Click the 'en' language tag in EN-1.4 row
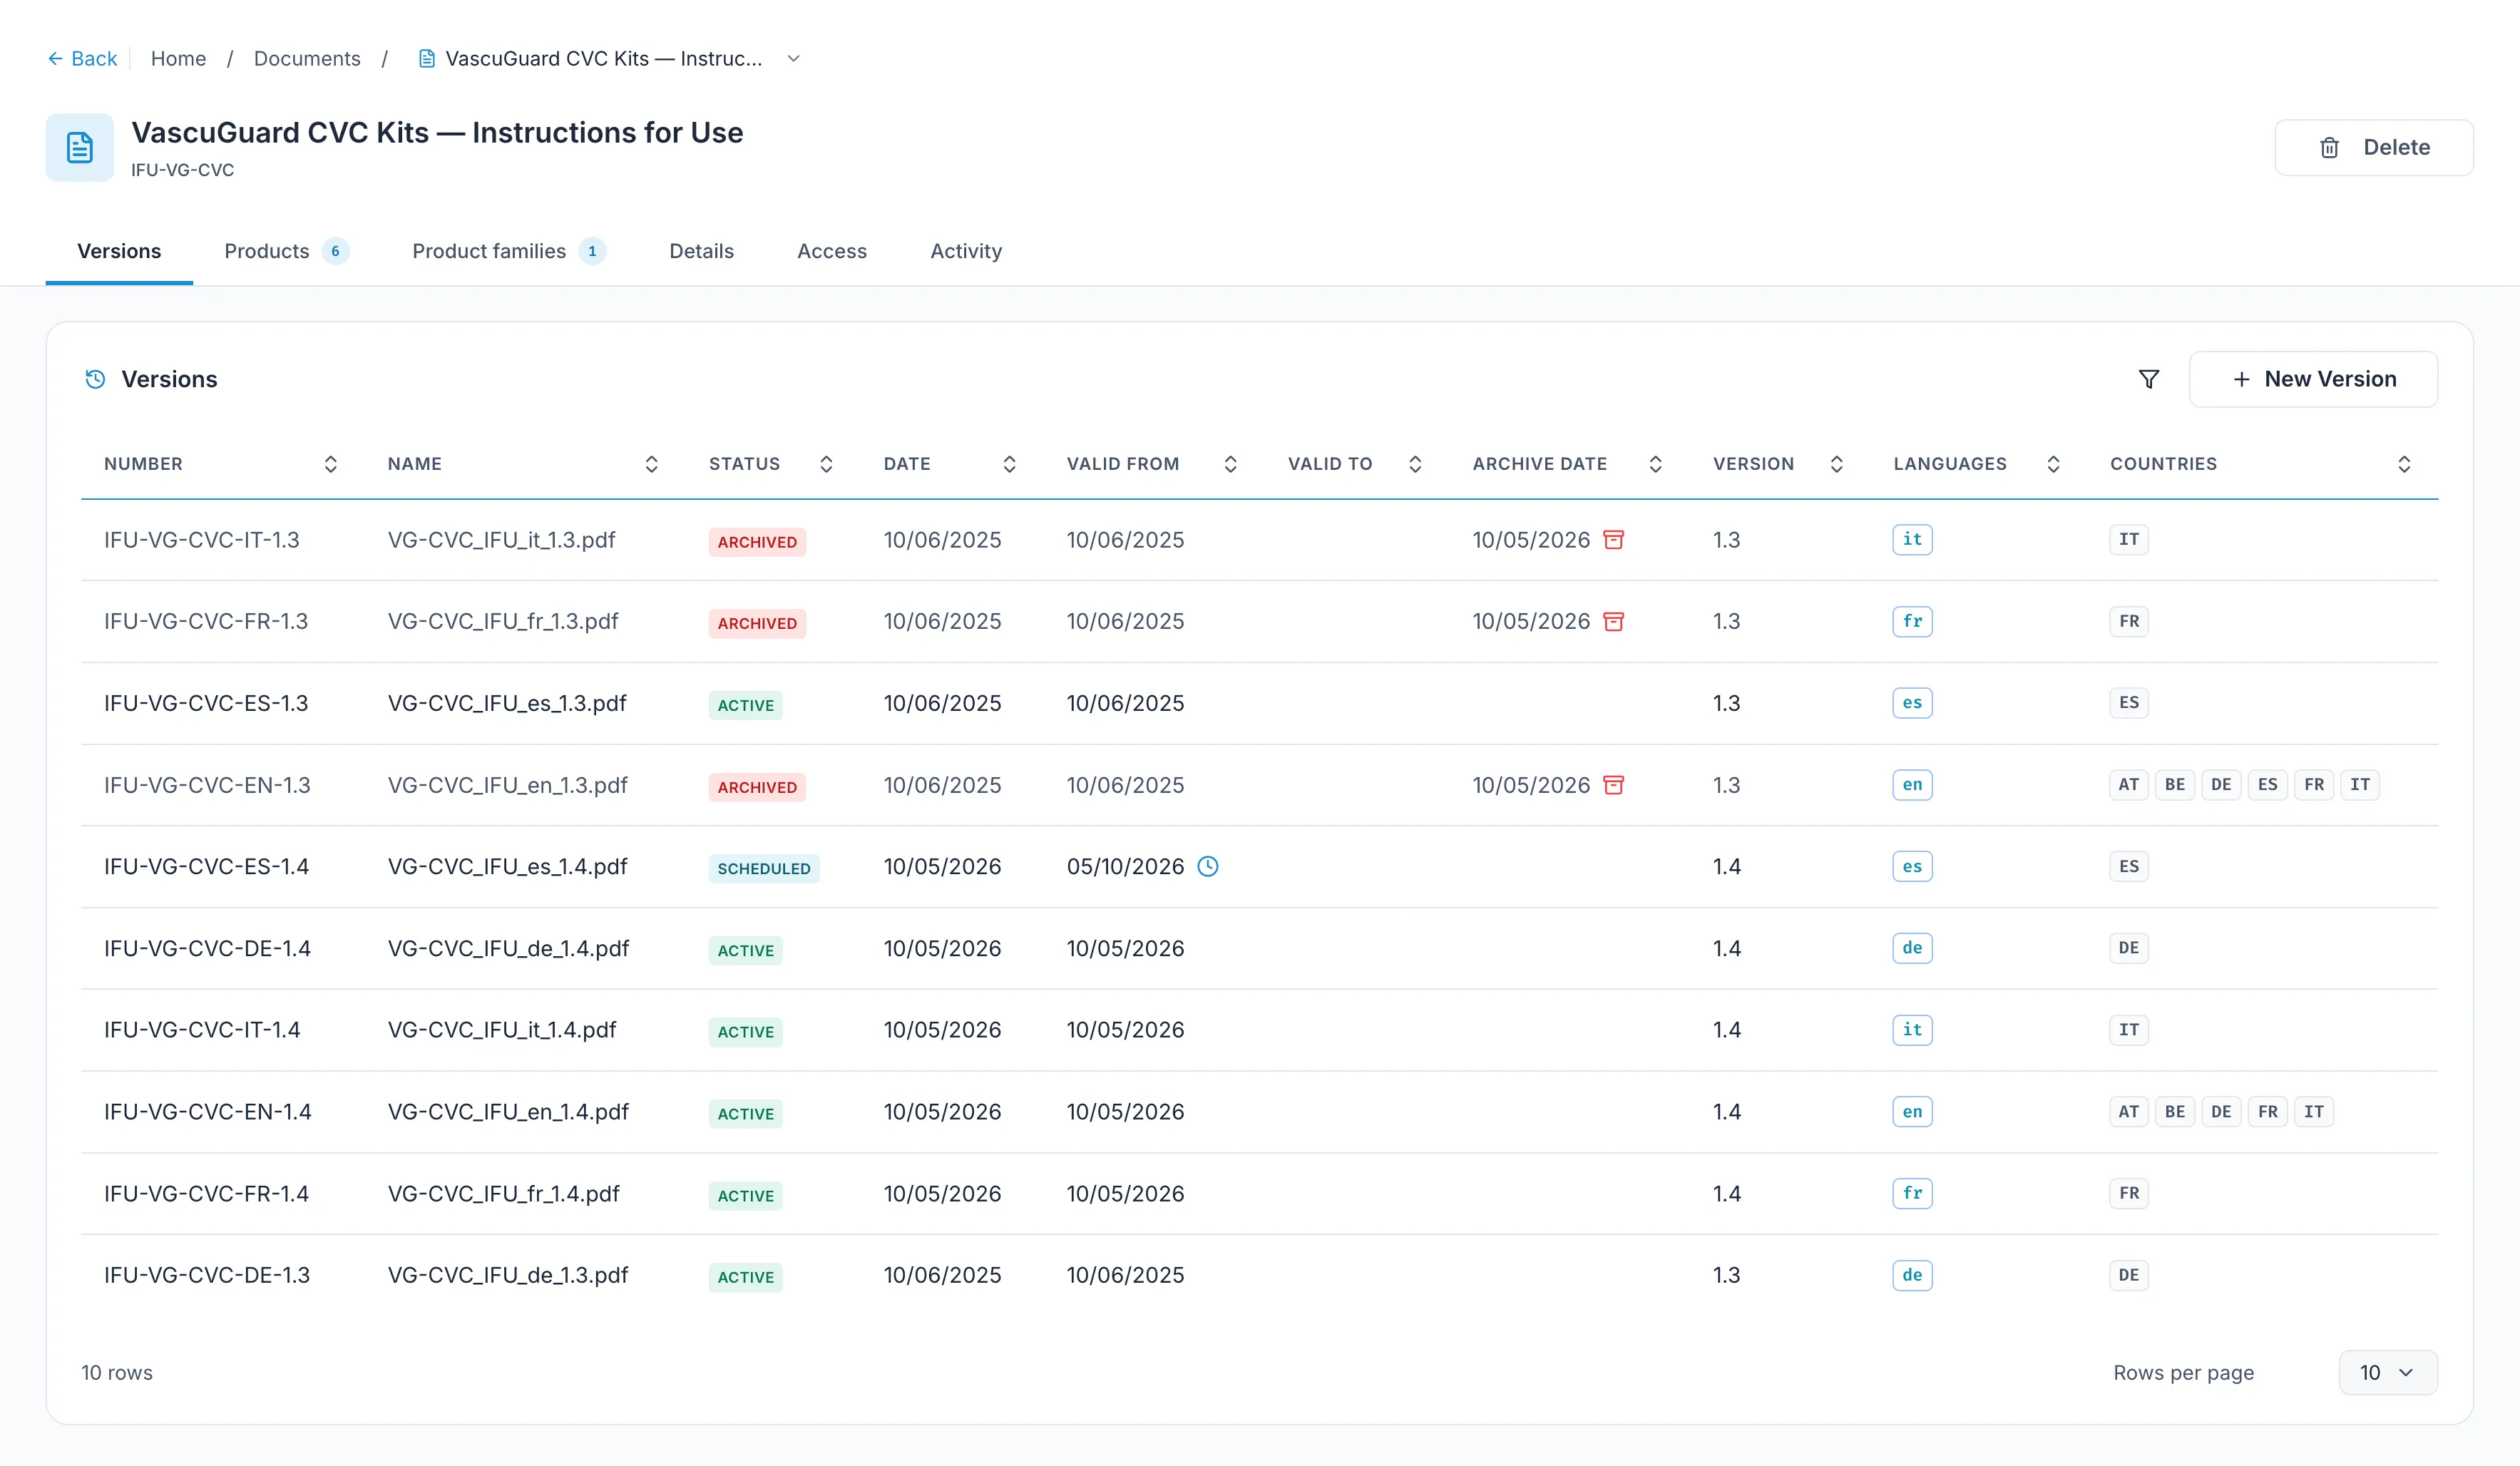2520x1466 pixels. coord(1912,1112)
